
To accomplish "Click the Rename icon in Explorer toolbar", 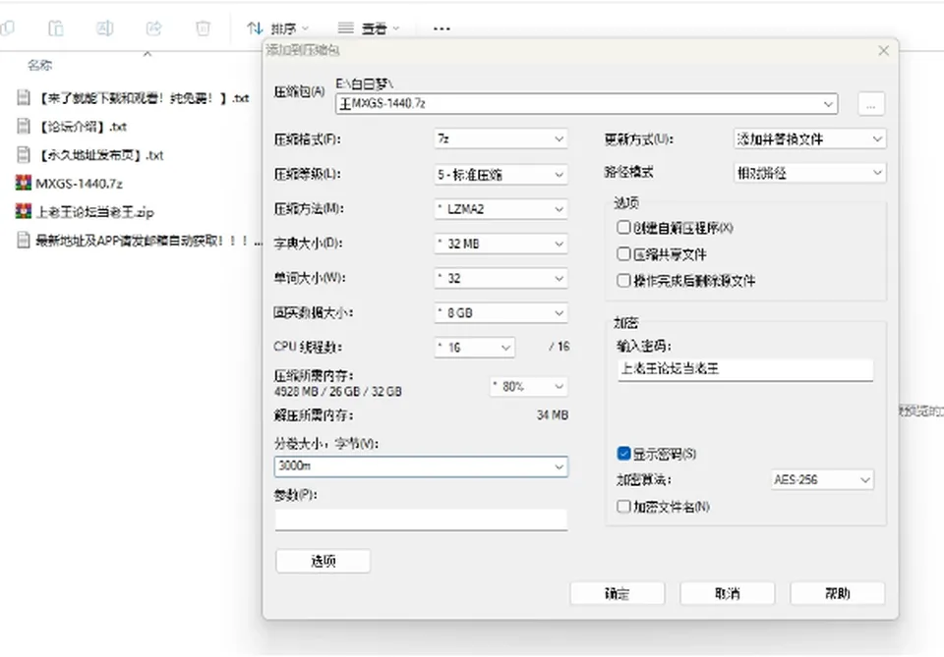I will (x=105, y=28).
